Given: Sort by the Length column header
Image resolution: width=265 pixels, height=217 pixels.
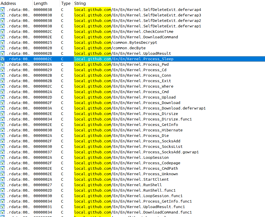Looking at the screenshot, I should coord(40,3).
